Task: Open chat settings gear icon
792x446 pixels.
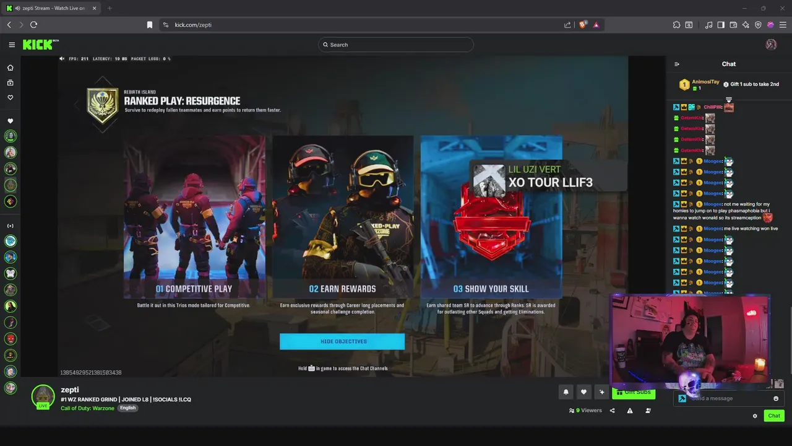Action: [755, 416]
